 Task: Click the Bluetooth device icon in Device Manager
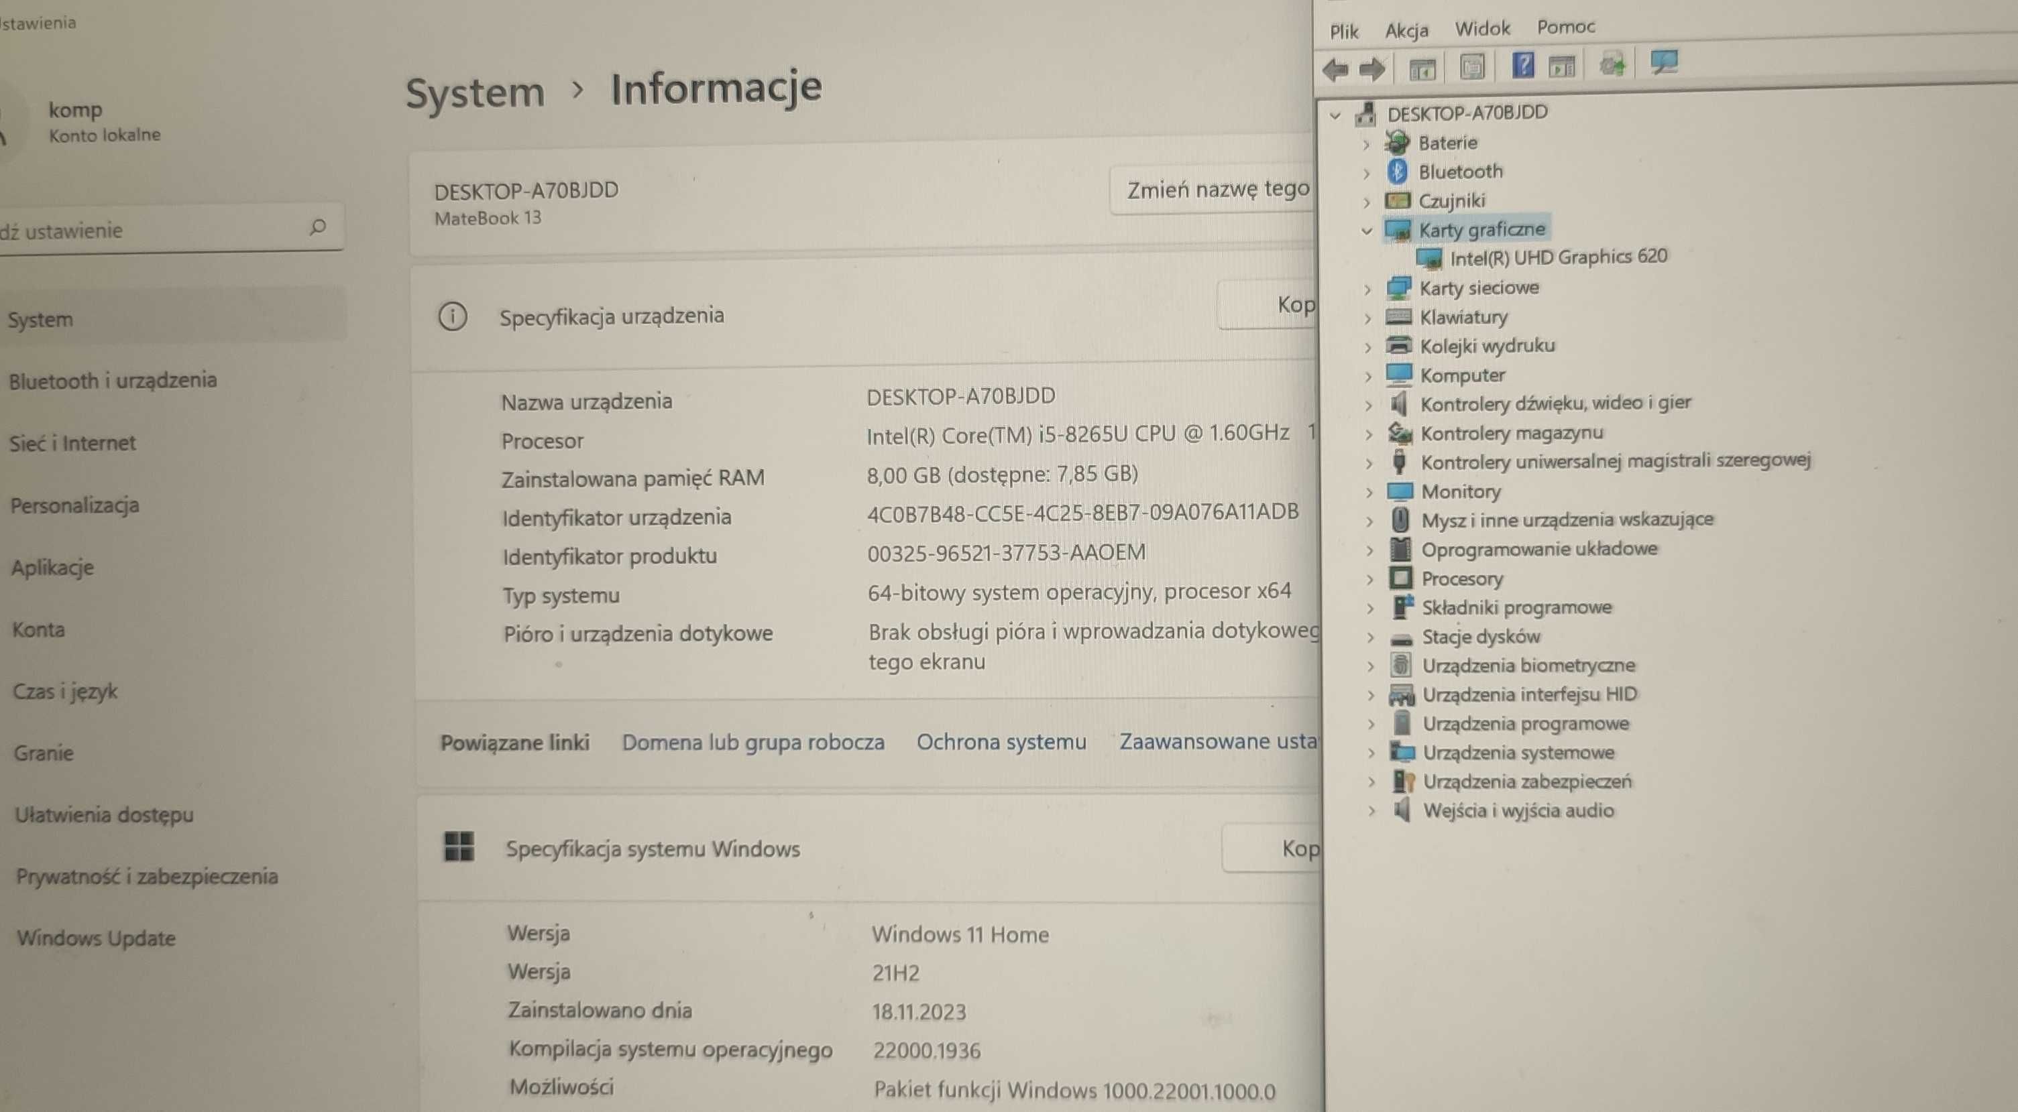(x=1397, y=171)
